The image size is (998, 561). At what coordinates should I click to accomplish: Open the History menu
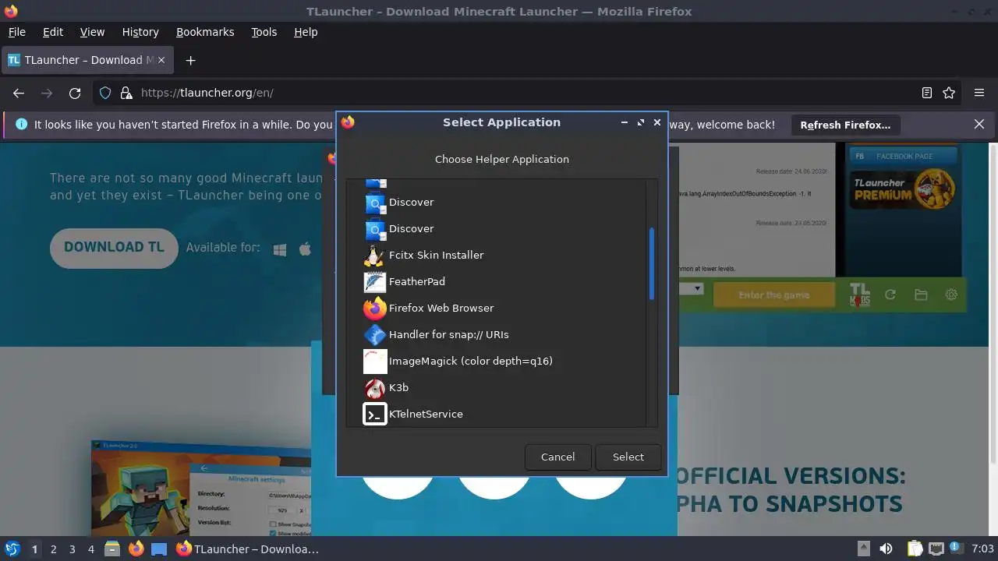point(140,32)
